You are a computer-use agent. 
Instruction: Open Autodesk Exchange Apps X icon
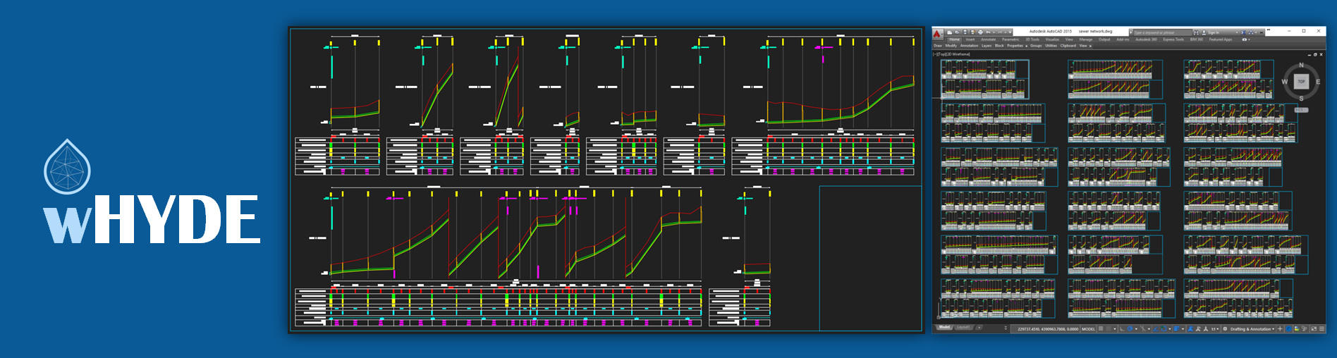tap(1243, 32)
